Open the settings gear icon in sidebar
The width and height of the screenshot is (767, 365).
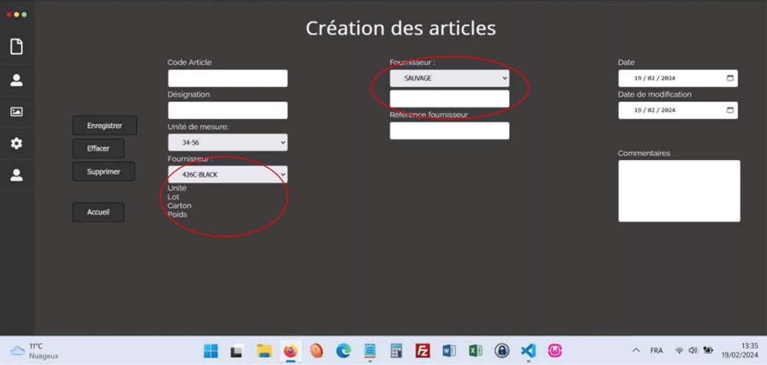(17, 143)
